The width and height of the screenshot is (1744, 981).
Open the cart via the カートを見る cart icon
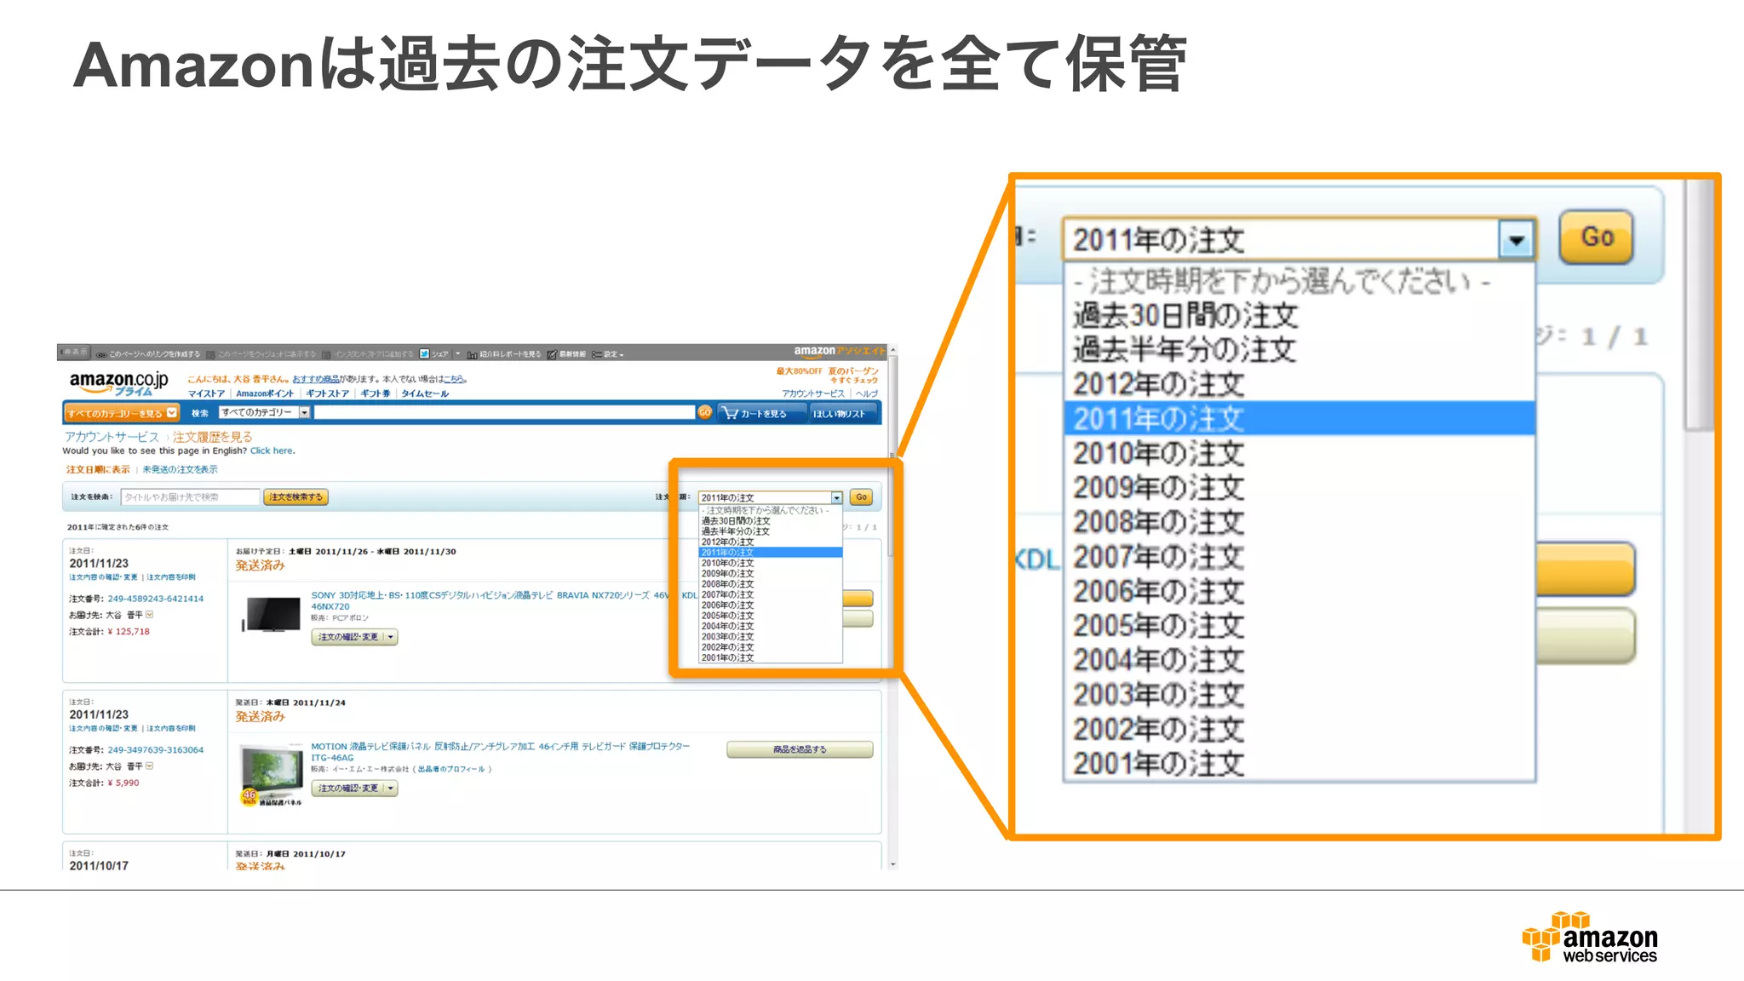[730, 413]
